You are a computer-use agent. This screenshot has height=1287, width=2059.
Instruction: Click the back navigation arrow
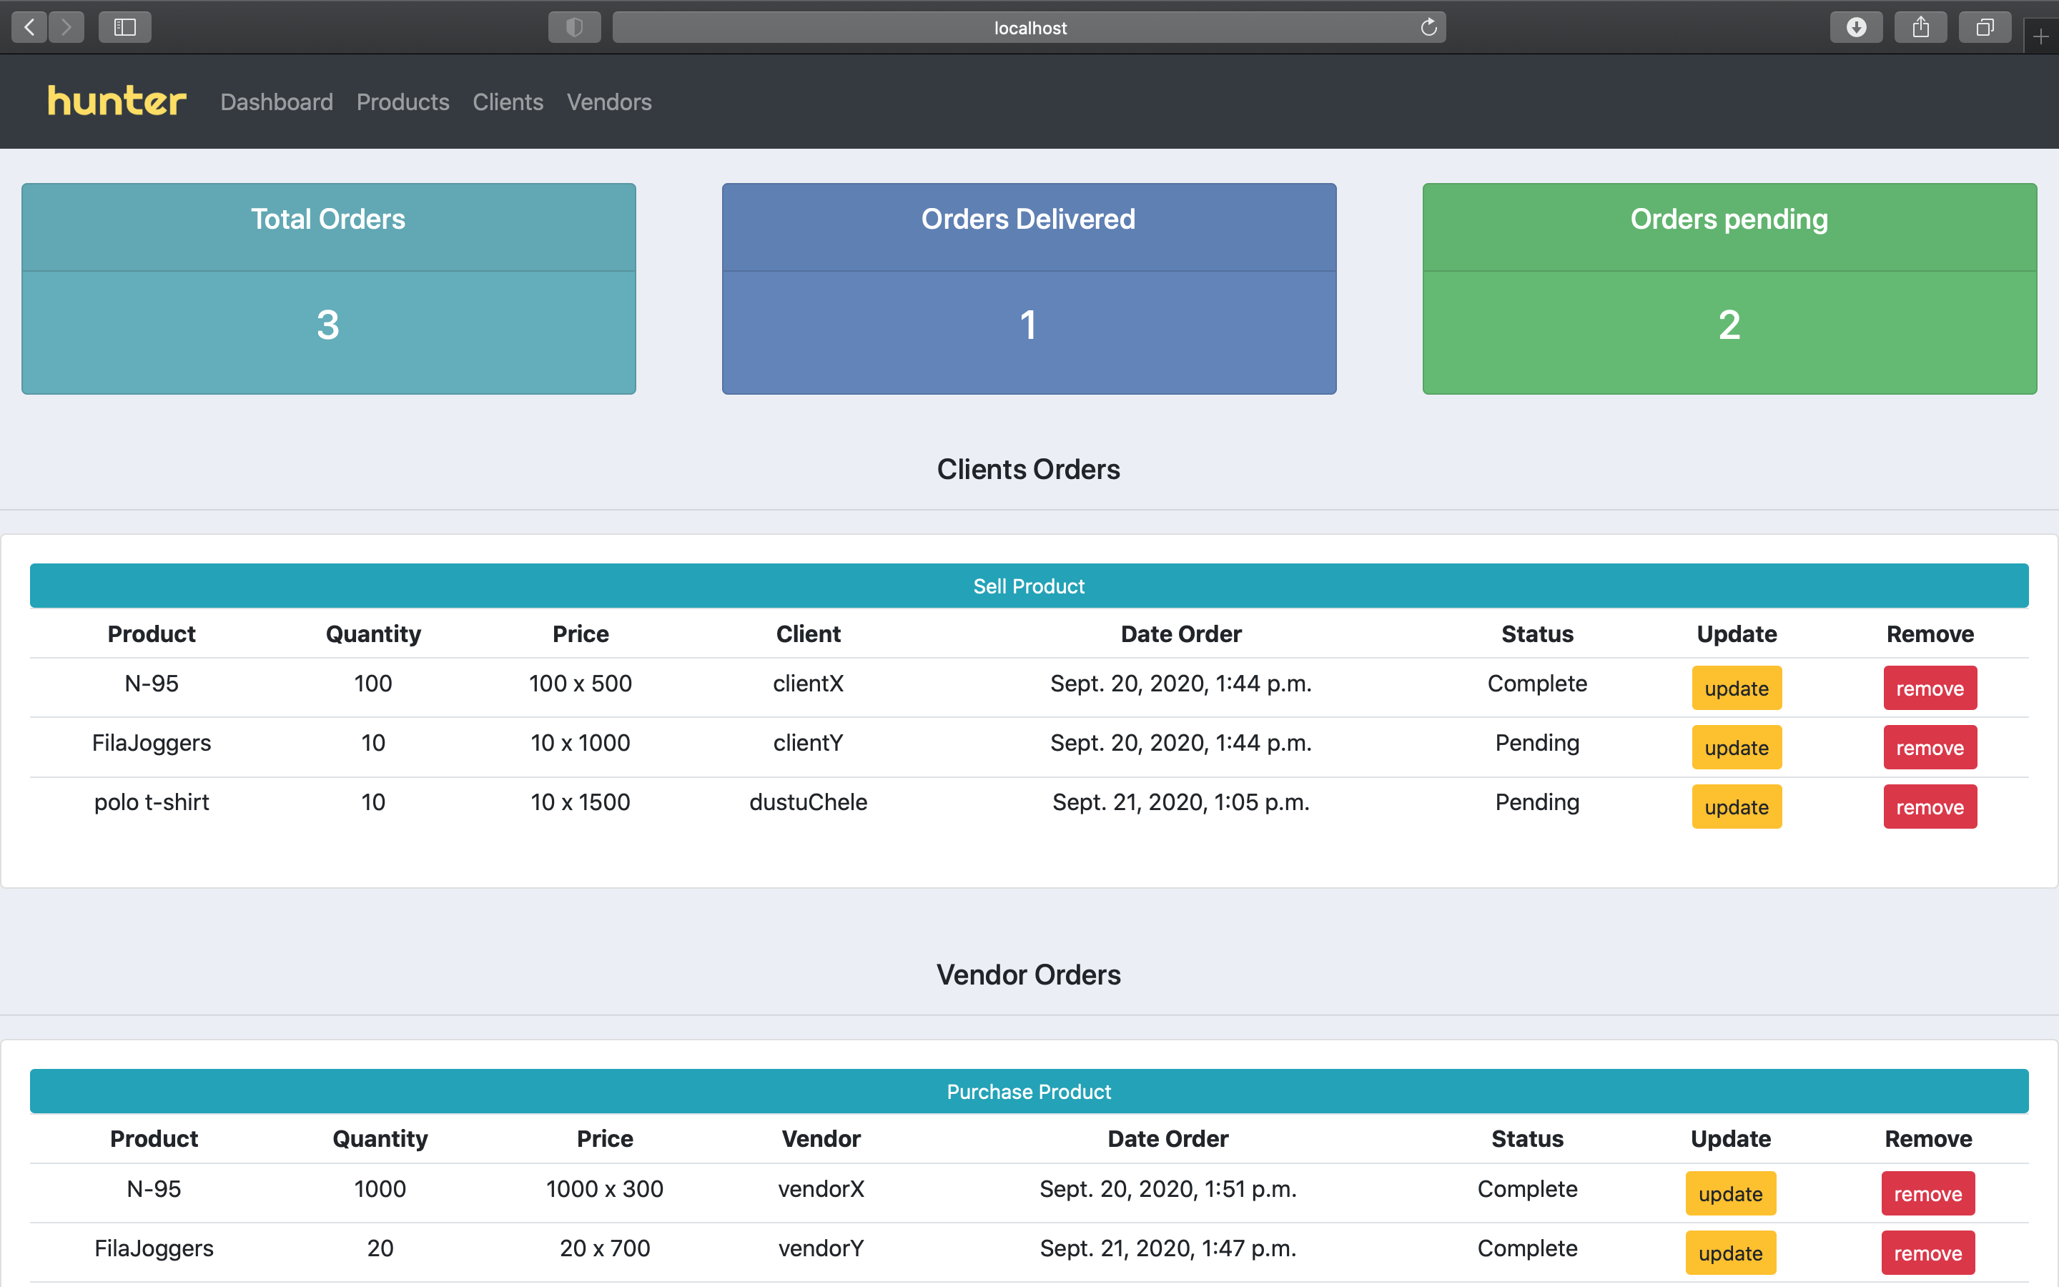tap(29, 26)
